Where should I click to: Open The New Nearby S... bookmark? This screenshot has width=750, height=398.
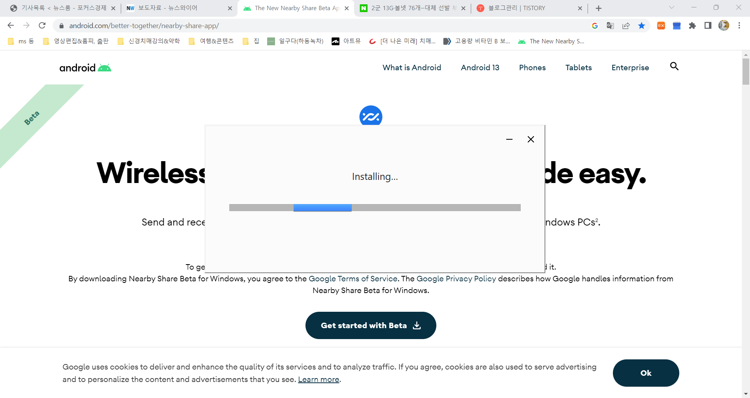point(551,41)
